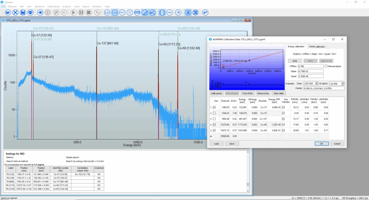Switch Y axis to Log scale
The width and height of the screenshot is (369, 200).
tap(115, 13)
